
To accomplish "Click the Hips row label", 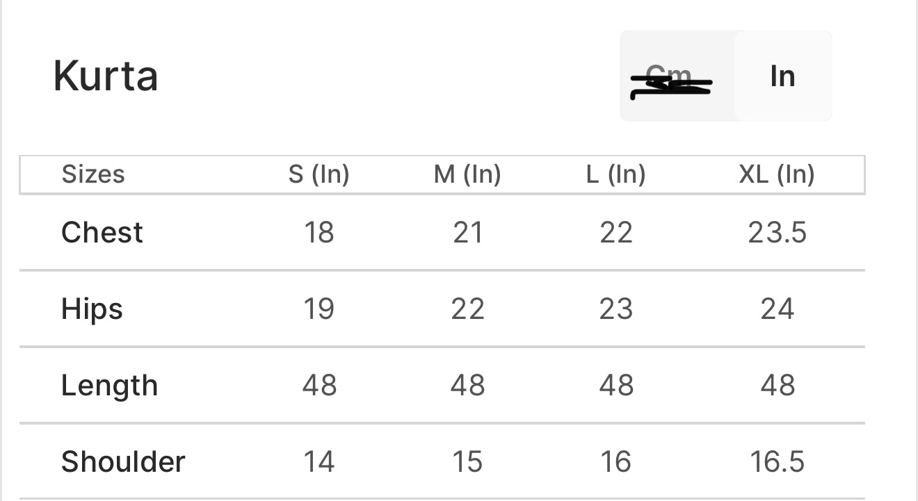I will (x=92, y=309).
